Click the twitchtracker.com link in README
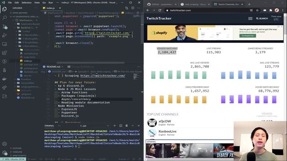The image size is (287, 161). [103, 76]
